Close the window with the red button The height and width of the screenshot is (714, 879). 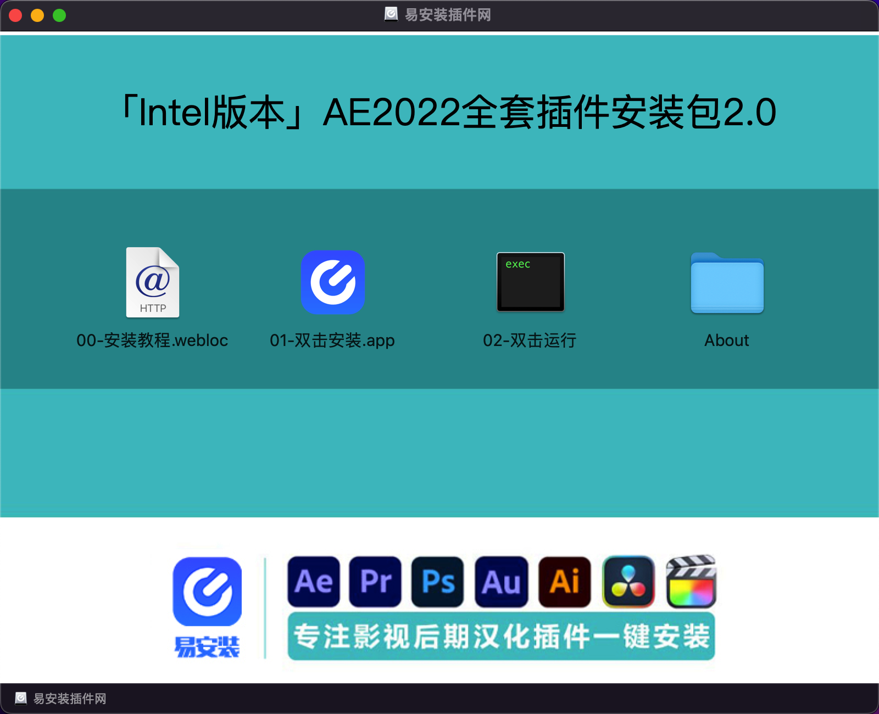15,15
